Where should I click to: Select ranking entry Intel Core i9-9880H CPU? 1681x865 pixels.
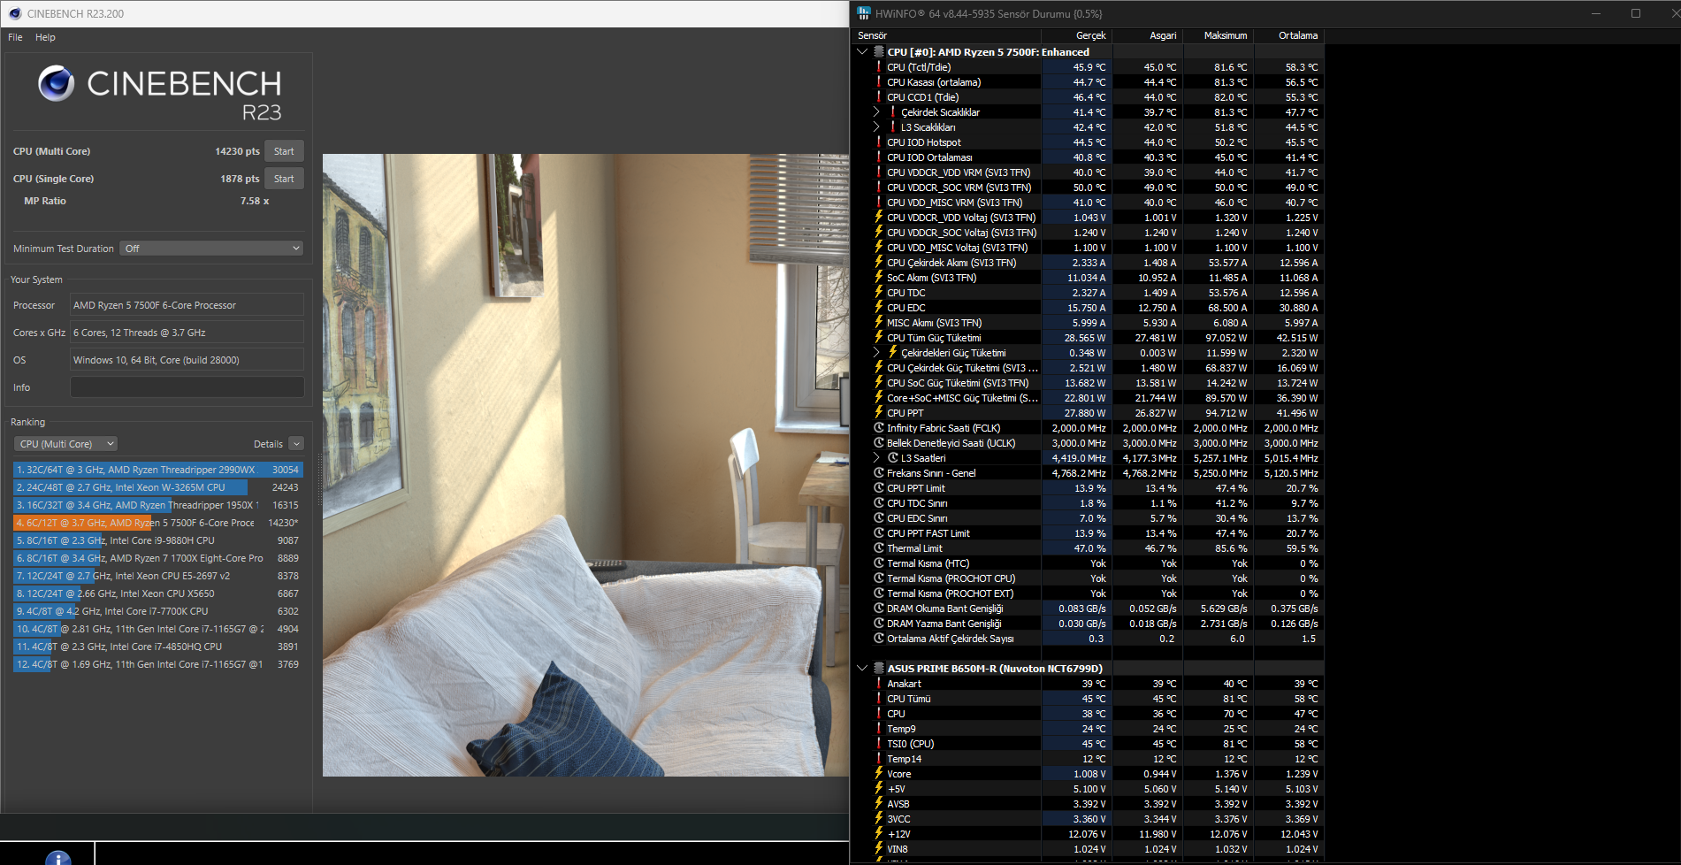[158, 540]
